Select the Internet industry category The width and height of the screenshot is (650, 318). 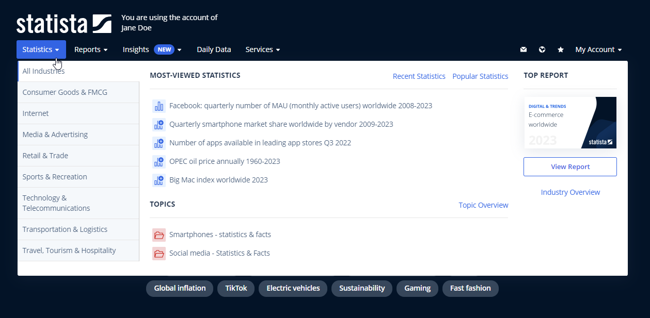pos(78,113)
